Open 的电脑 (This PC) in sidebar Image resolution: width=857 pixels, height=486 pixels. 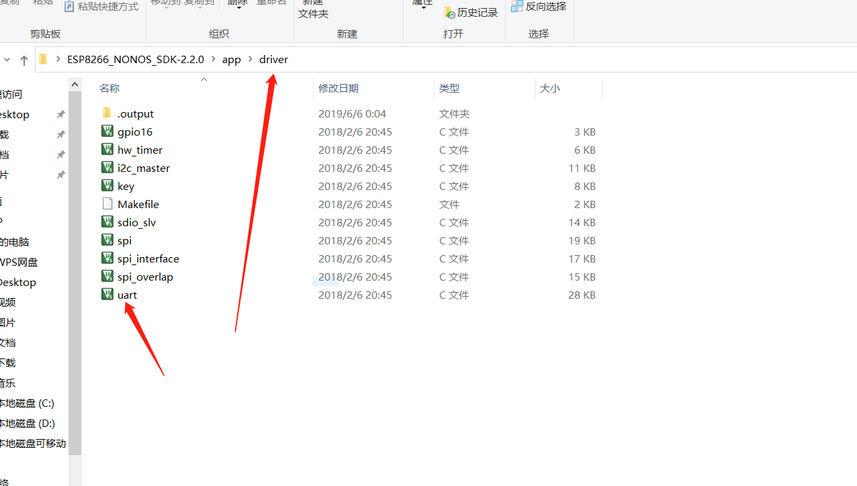pyautogui.click(x=15, y=242)
